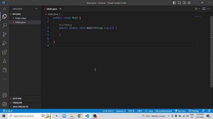Open the hamburger application menu
Image resolution: width=213 pixels, height=119 pixels.
4,9
